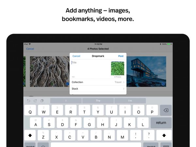Tap Cancel beside 4 Photos Selected

click(x=30, y=49)
